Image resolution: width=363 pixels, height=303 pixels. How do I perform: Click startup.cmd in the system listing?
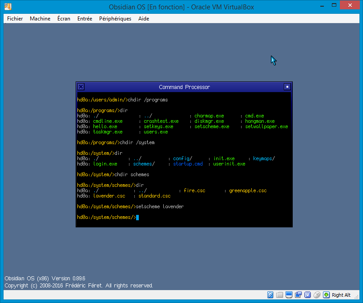(x=188, y=164)
